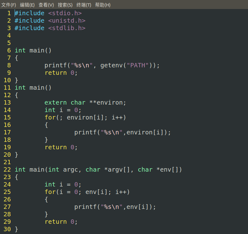Open the 文件(F) file menu
This screenshot has width=248, height=234.
point(9,5)
